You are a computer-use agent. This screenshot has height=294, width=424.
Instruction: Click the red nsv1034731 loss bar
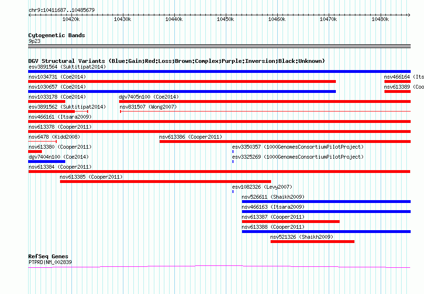(182, 81)
